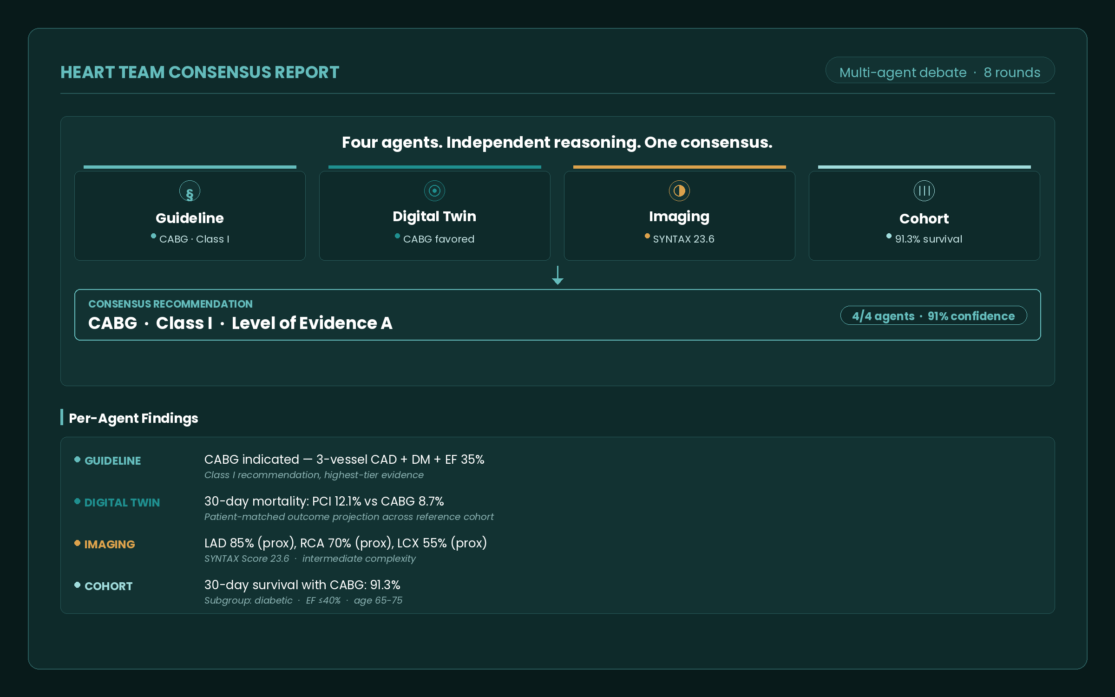
Task: Click the 30-day mortality PCI vs CABG finding
Action: 324,501
